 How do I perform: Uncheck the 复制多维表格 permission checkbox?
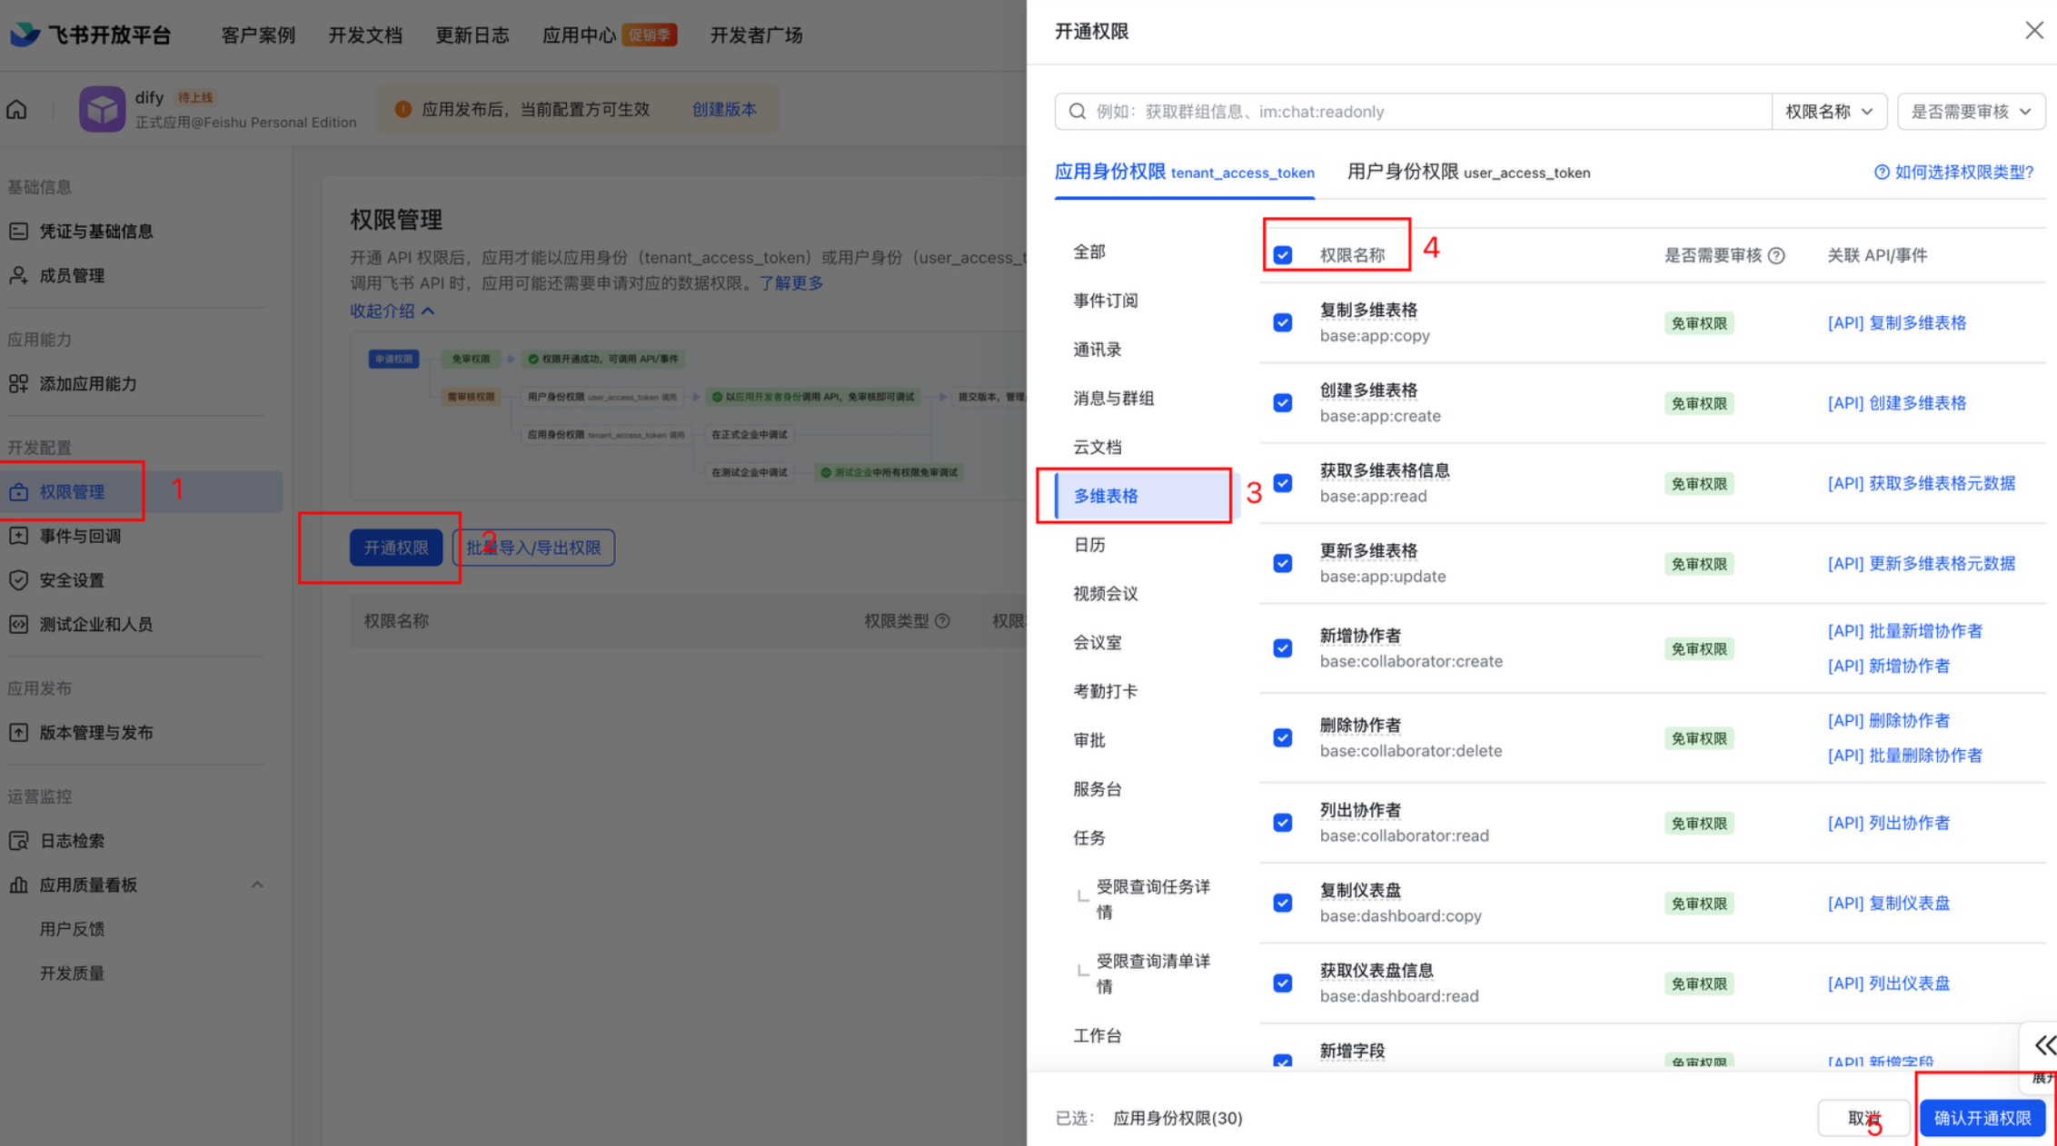1283,323
